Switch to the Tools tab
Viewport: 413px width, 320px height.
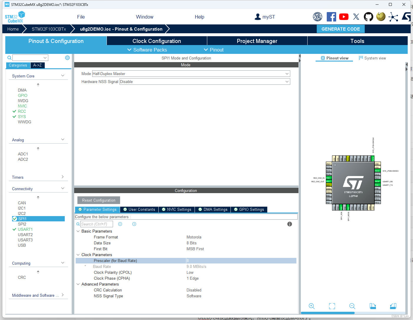pyautogui.click(x=357, y=41)
